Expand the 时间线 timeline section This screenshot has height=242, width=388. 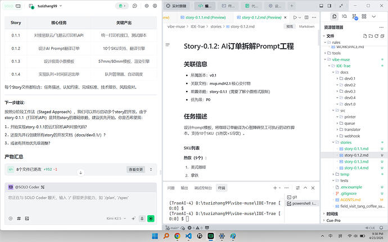332,214
